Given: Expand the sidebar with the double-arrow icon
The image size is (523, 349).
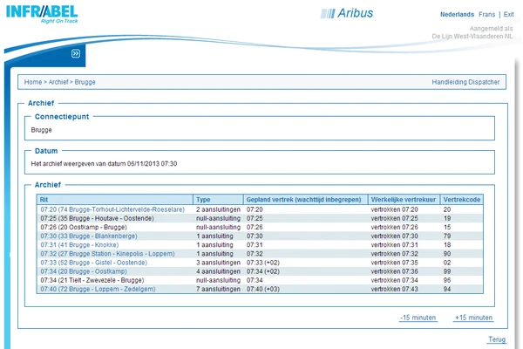Looking at the screenshot, I should 76,53.
